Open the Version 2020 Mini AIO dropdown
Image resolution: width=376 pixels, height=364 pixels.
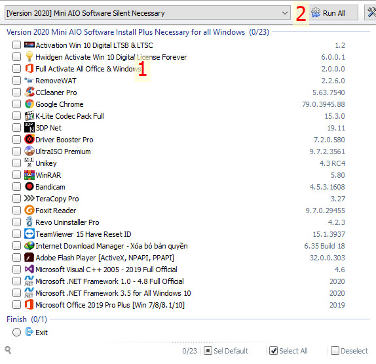point(147,13)
